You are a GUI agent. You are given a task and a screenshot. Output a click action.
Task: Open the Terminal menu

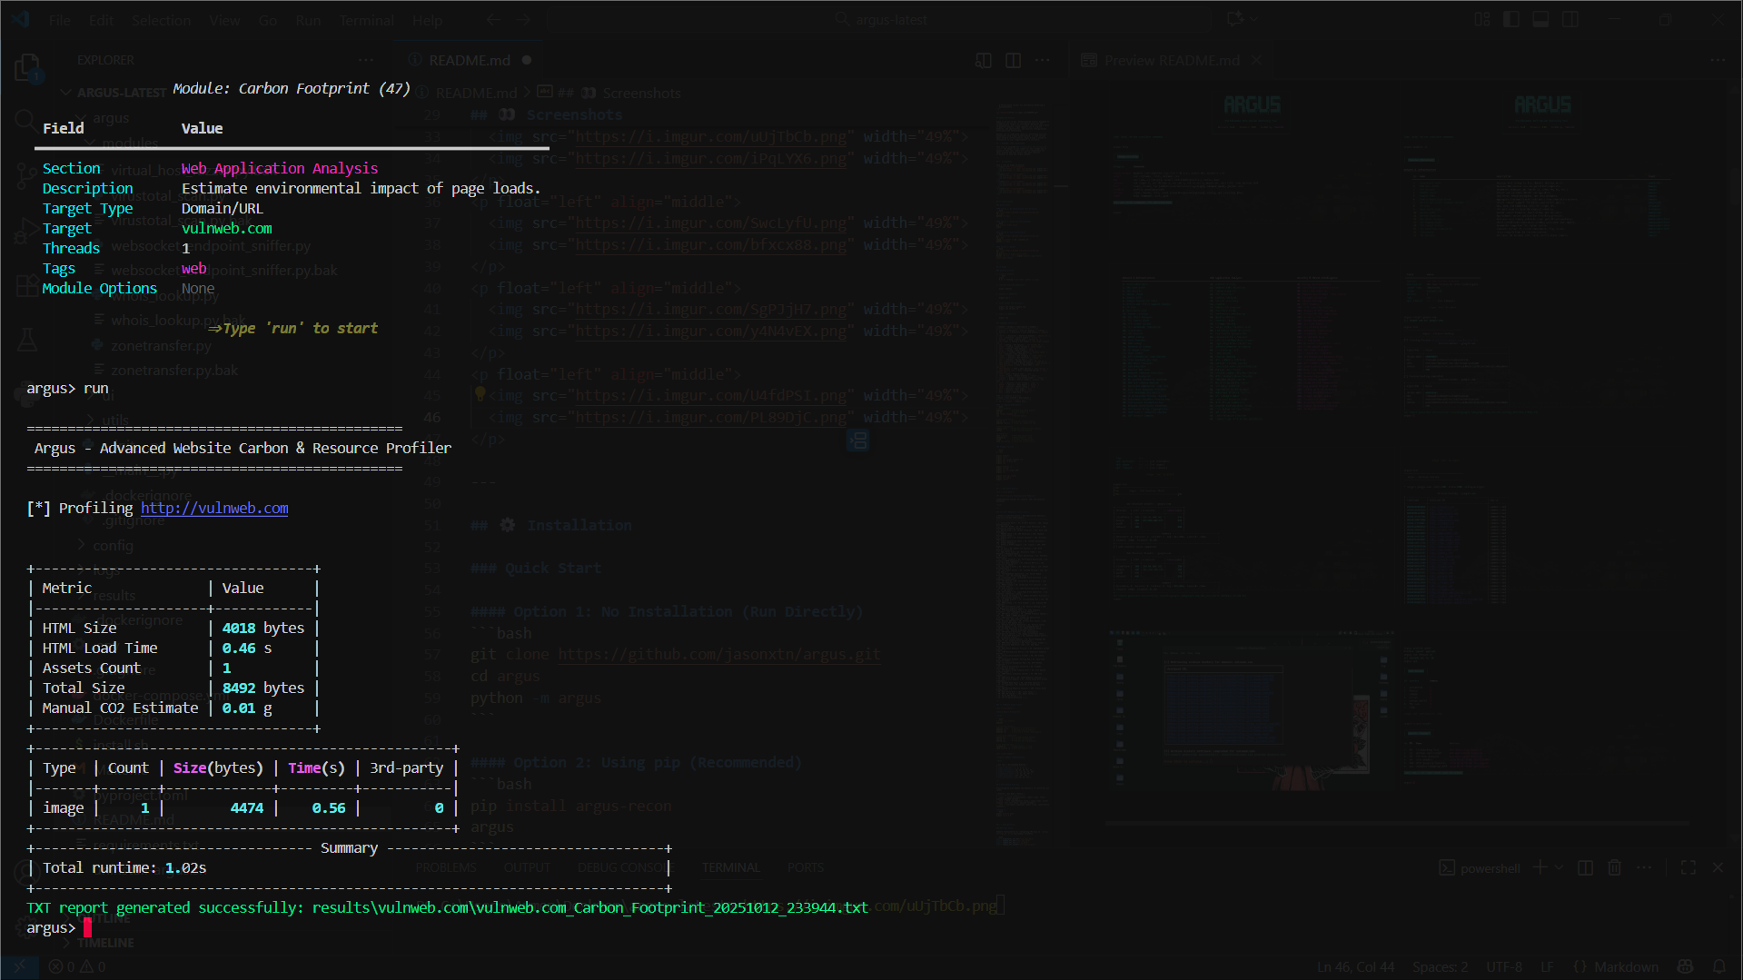(x=366, y=19)
